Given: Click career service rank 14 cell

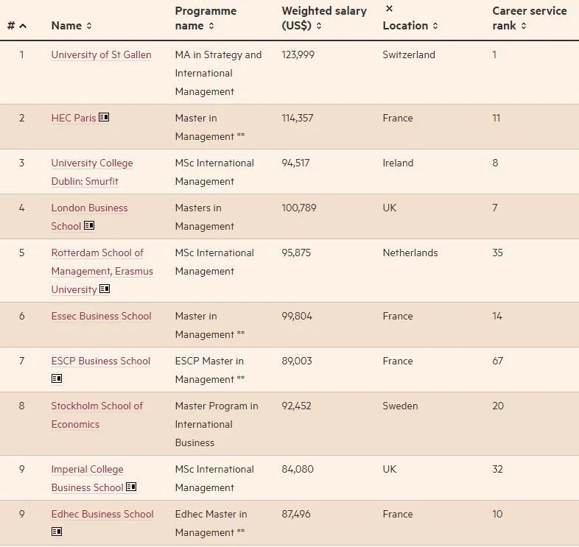Looking at the screenshot, I should click(497, 317).
